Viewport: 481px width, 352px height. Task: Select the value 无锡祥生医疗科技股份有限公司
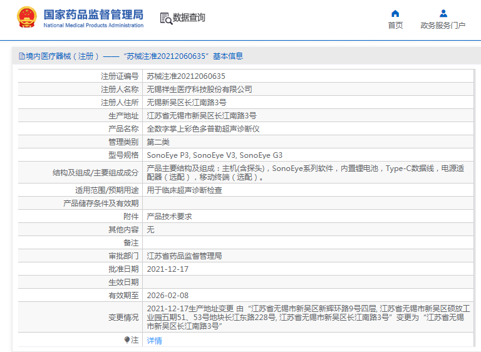pos(199,90)
